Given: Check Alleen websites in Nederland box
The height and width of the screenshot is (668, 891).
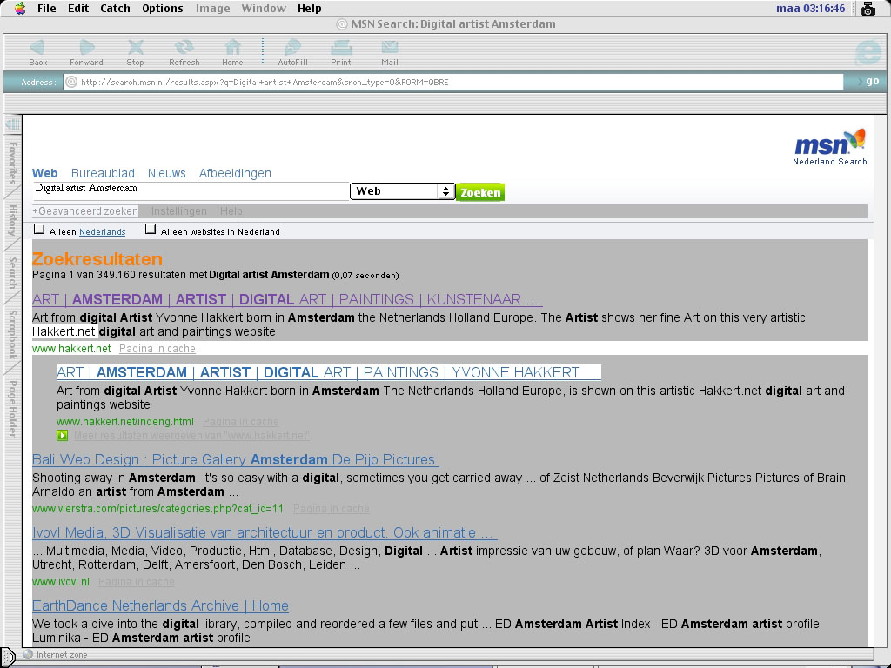Looking at the screenshot, I should [150, 229].
